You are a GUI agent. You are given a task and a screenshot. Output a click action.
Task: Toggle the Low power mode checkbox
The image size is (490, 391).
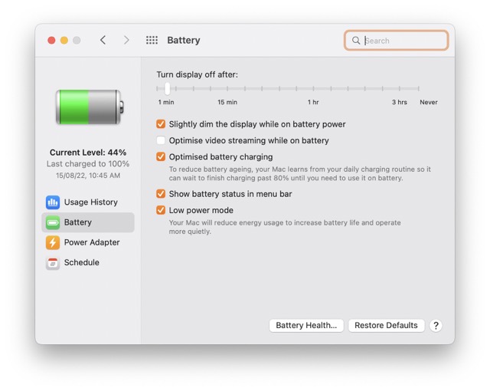(161, 210)
